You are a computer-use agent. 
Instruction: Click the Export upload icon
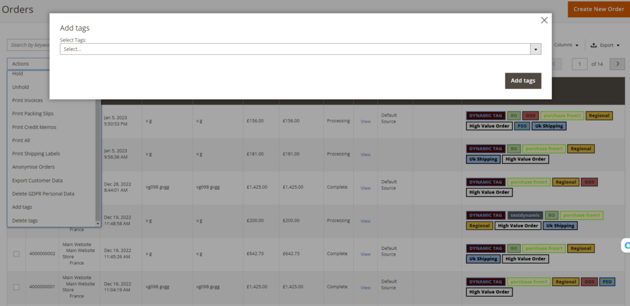(594, 45)
